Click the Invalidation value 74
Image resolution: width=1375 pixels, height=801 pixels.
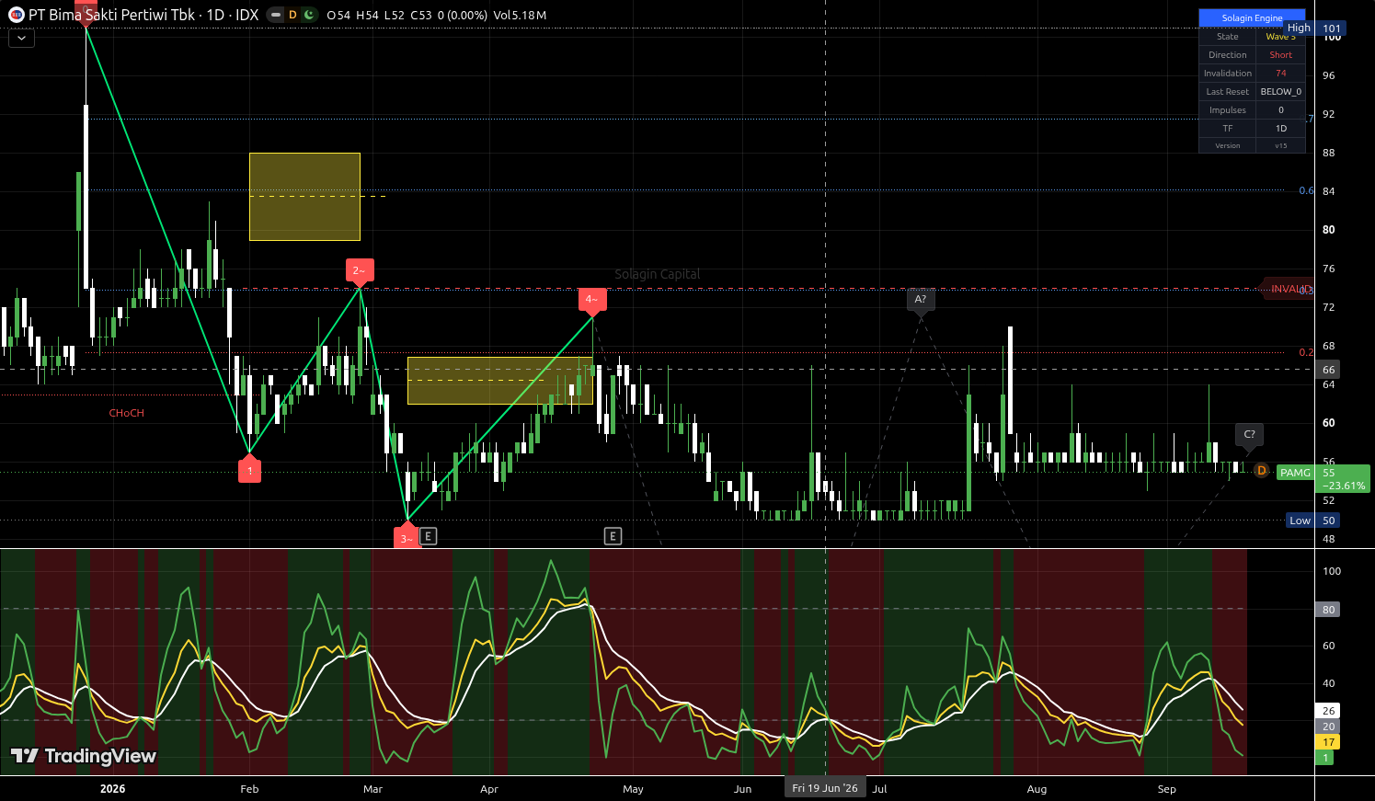[1281, 74]
